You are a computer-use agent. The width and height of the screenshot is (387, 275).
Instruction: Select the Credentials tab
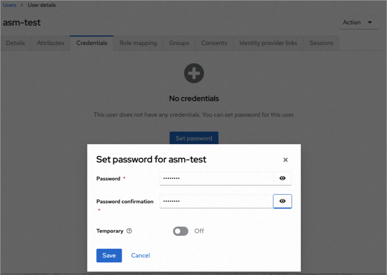[x=92, y=43]
